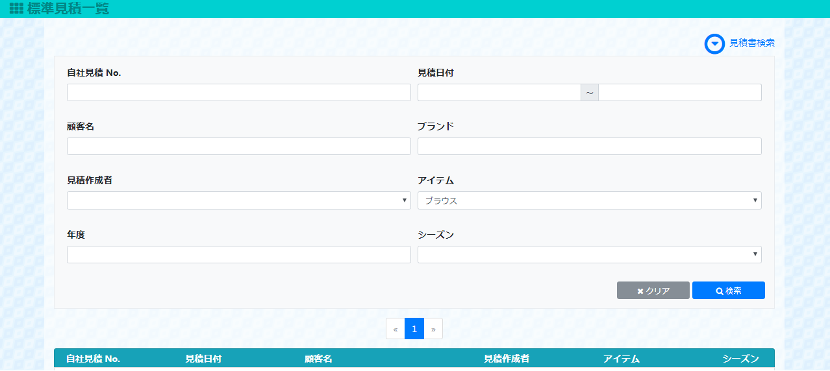Expand the アイテム dropdown showing ブラウス
Image resolution: width=830 pixels, height=371 pixels.
(589, 200)
